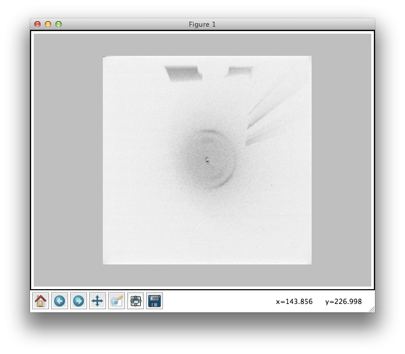Click the Figure 1 title text
Screen dimensions: 405x354
[x=202, y=25]
